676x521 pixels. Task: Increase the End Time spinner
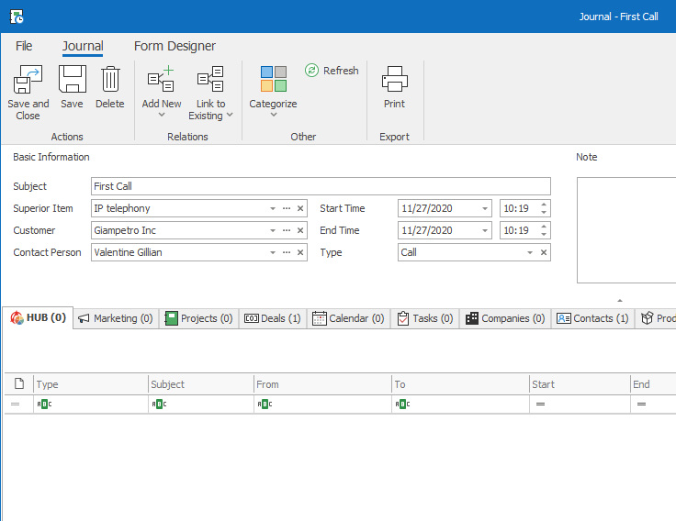point(544,227)
